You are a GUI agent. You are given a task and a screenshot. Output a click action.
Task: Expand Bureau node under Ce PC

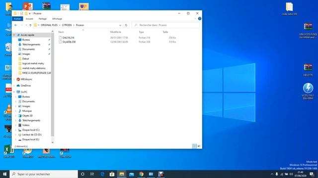click(x=16, y=97)
